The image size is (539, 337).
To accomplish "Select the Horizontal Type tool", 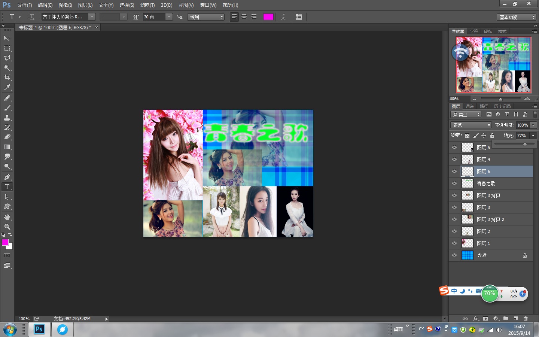I will [x=7, y=186].
